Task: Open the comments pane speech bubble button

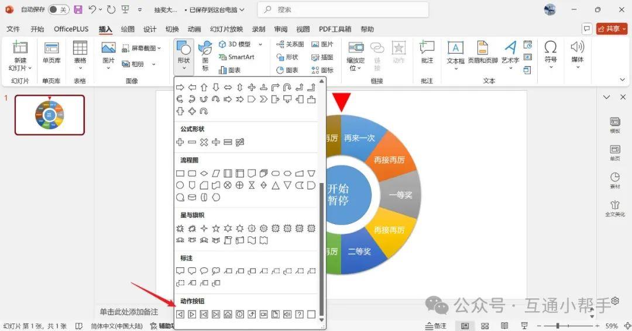Action: 587,29
